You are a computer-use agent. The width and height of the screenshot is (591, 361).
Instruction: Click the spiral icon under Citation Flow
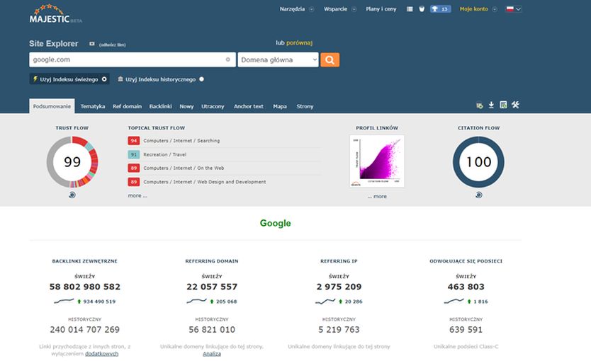point(478,195)
